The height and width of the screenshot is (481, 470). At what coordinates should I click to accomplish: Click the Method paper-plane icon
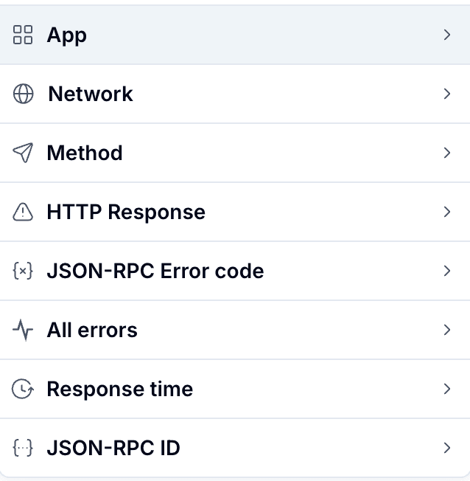point(23,153)
